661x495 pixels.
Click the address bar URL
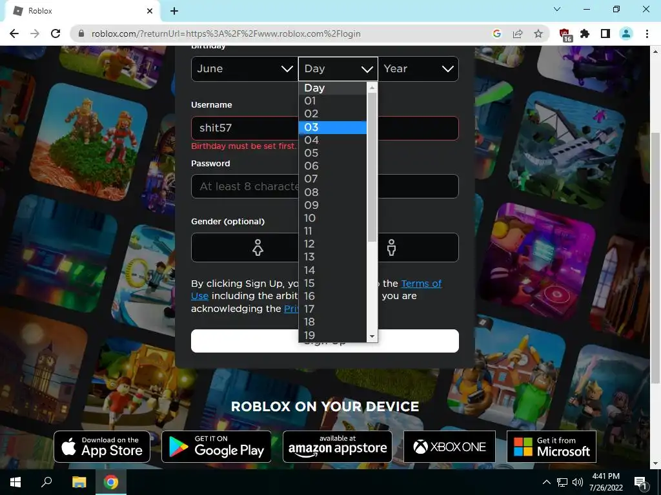226,34
